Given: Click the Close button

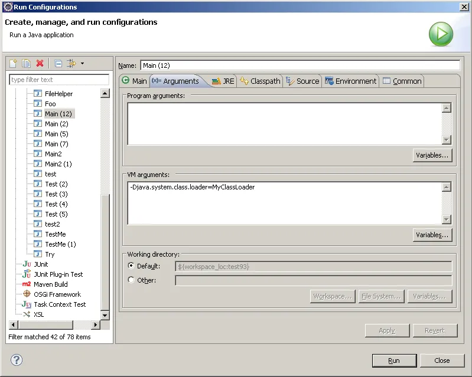Looking at the screenshot, I should [x=442, y=360].
